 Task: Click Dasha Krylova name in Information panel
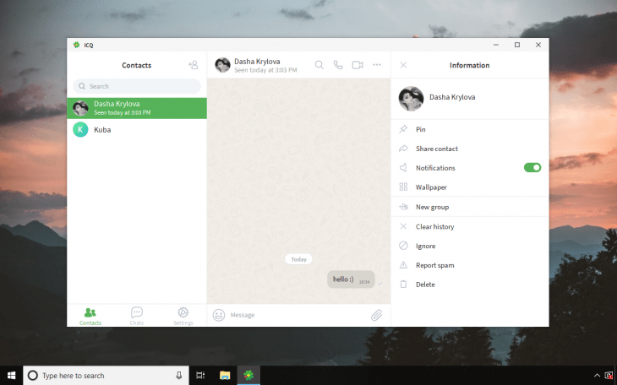click(452, 97)
